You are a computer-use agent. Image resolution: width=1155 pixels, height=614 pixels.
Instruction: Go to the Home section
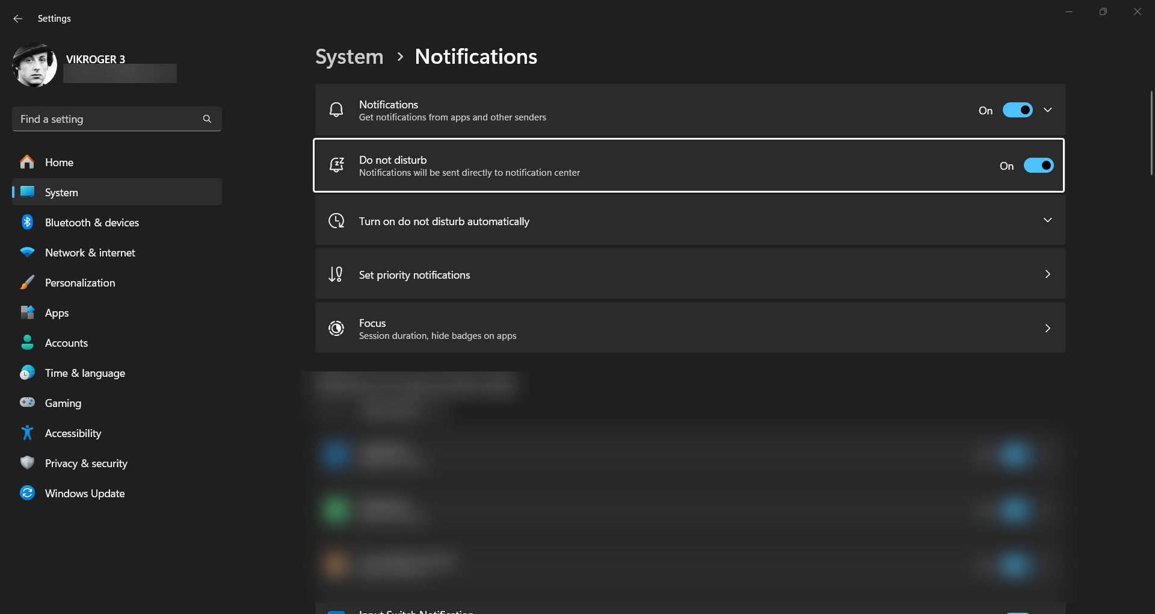coord(59,163)
